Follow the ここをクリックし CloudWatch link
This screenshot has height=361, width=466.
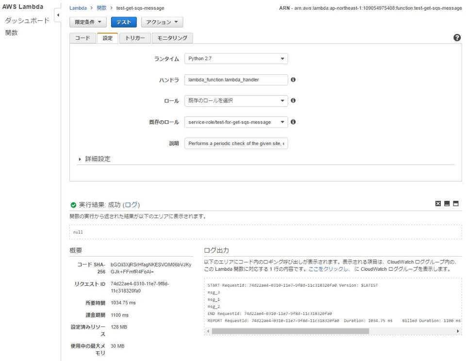pyautogui.click(x=329, y=269)
